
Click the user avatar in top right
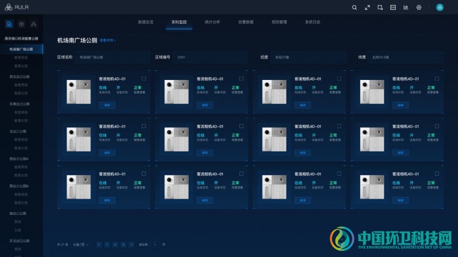(440, 7)
